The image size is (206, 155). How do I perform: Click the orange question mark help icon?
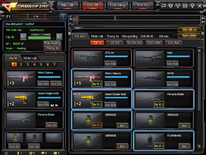tap(63, 16)
